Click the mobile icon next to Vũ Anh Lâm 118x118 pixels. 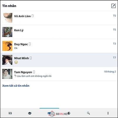coord(33,16)
